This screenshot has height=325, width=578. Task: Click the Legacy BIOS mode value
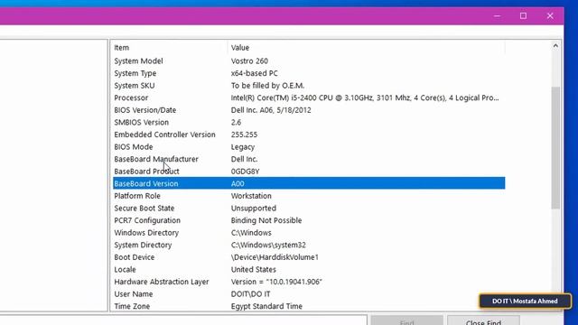[x=243, y=146]
